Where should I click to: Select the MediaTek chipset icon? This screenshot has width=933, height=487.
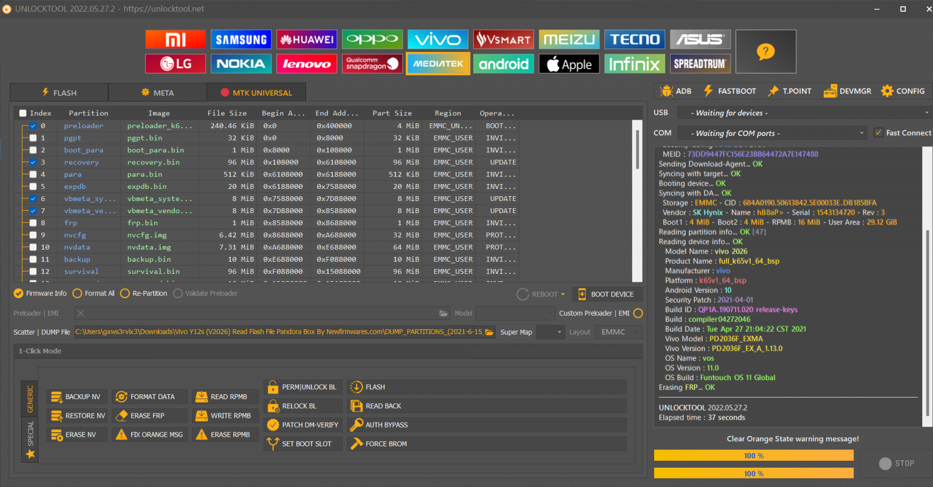coord(438,64)
